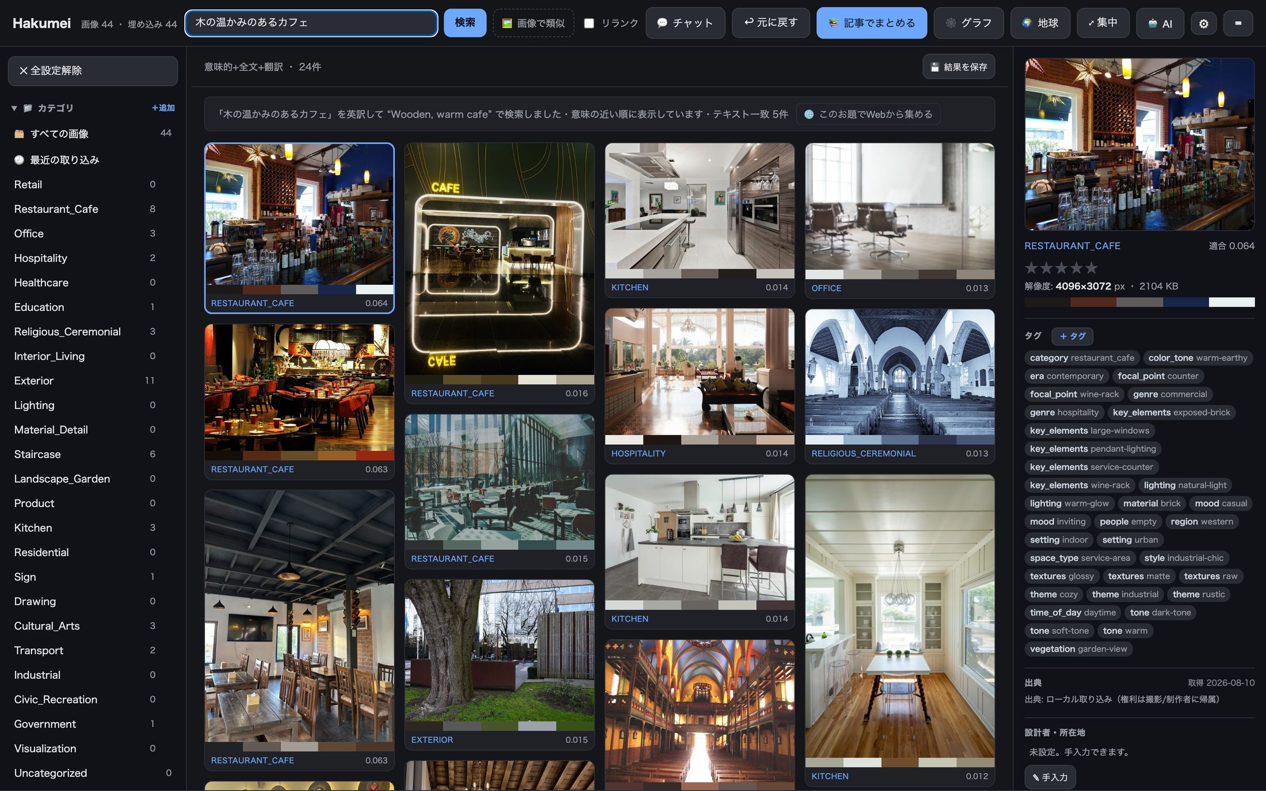Open the EXTERIOR tree courtyard thumbnail
Viewport: 1266px width, 791px height.
point(499,651)
